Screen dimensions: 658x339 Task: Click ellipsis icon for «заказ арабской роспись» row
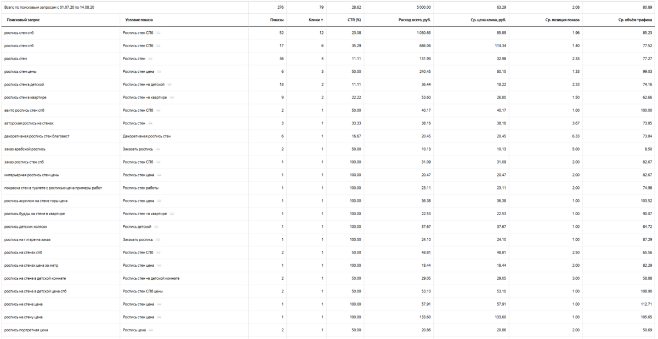click(x=158, y=149)
